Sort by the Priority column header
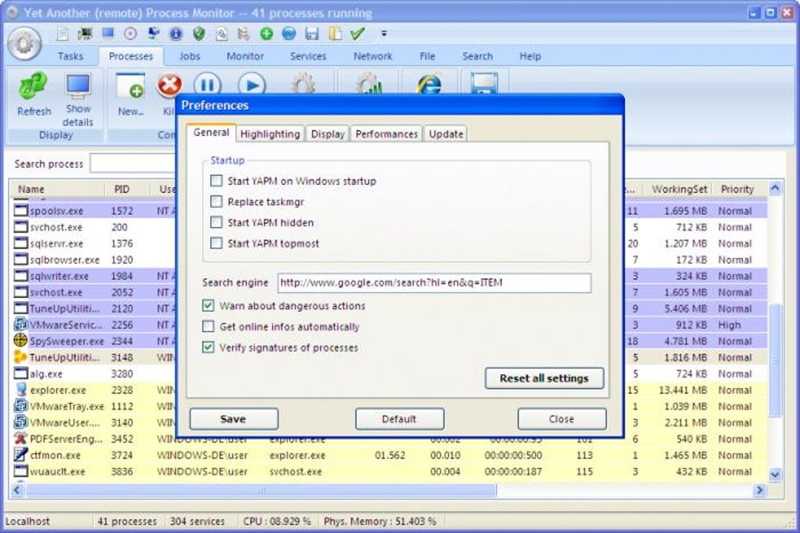This screenshot has width=800, height=533. click(x=737, y=189)
